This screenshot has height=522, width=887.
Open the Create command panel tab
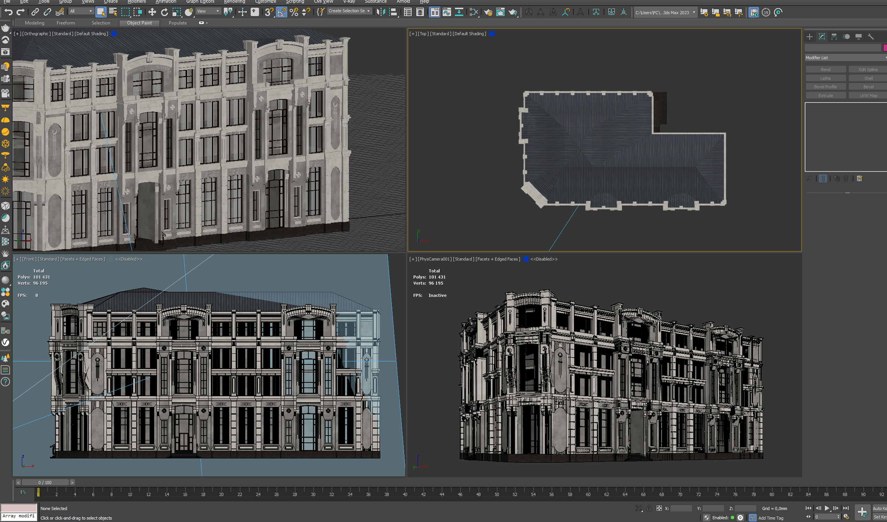[809, 37]
